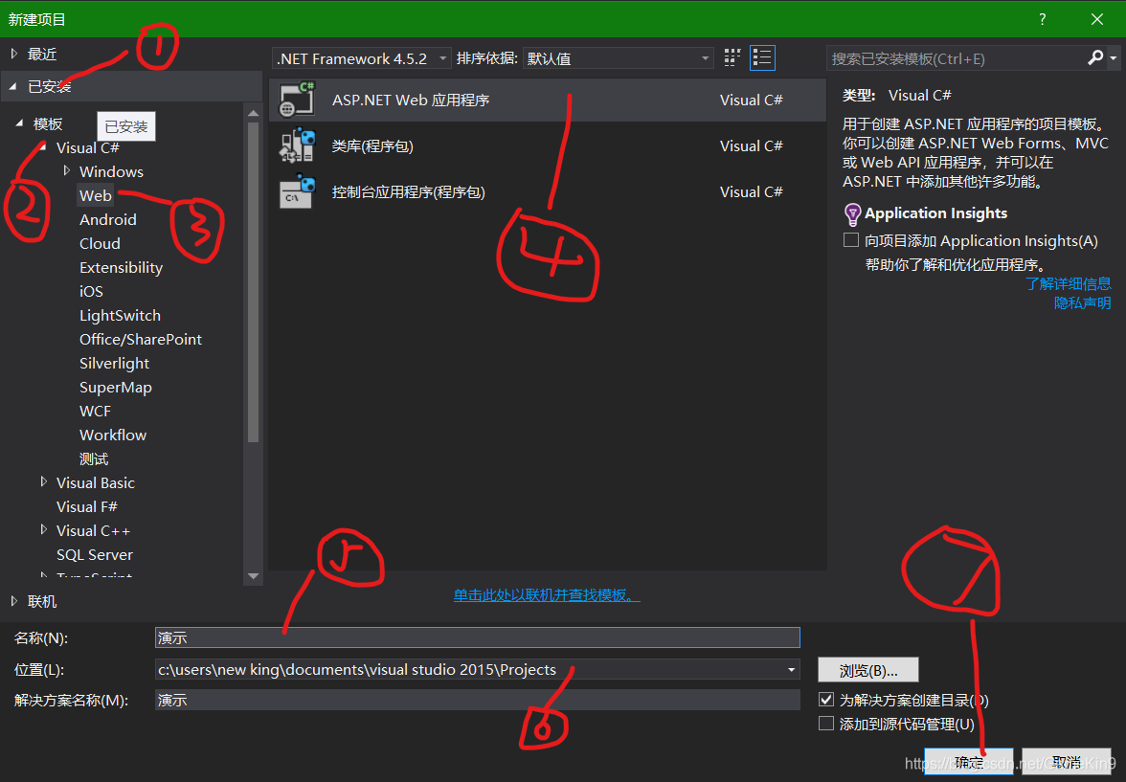Click the tree scrollbar up arrow

[253, 113]
